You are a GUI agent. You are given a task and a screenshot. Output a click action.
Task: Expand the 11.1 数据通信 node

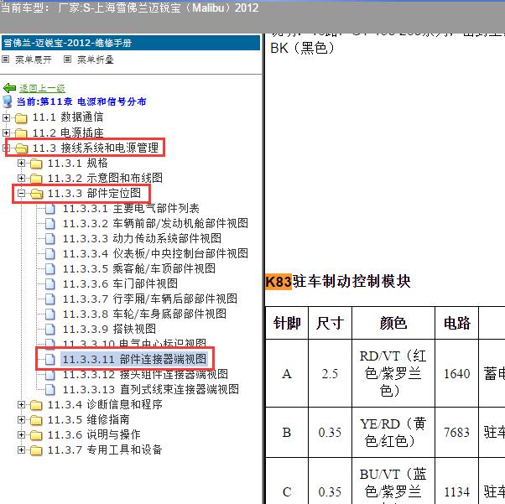click(6, 117)
